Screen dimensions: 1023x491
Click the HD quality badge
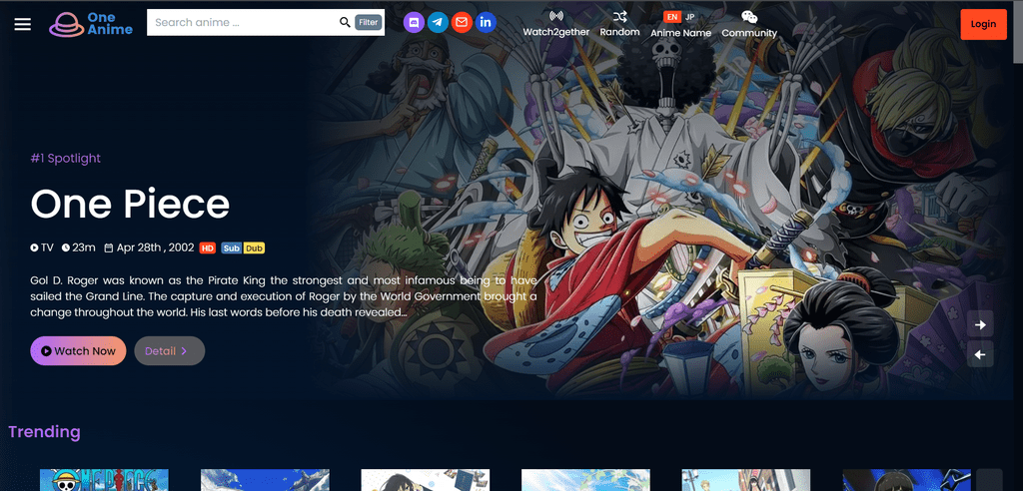coord(208,247)
